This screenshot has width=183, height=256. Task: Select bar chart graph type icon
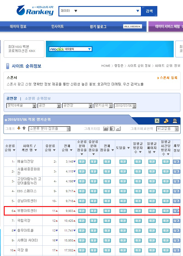click(x=106, y=129)
